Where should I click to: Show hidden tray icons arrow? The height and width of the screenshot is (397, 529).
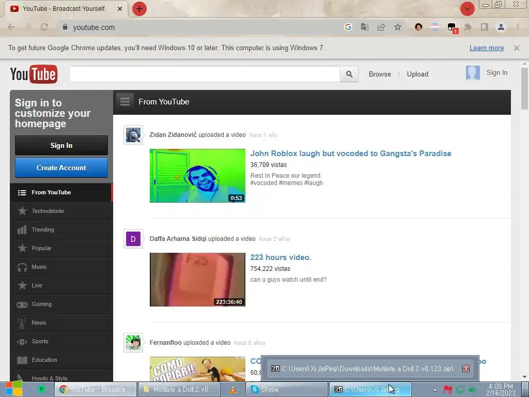[435, 390]
